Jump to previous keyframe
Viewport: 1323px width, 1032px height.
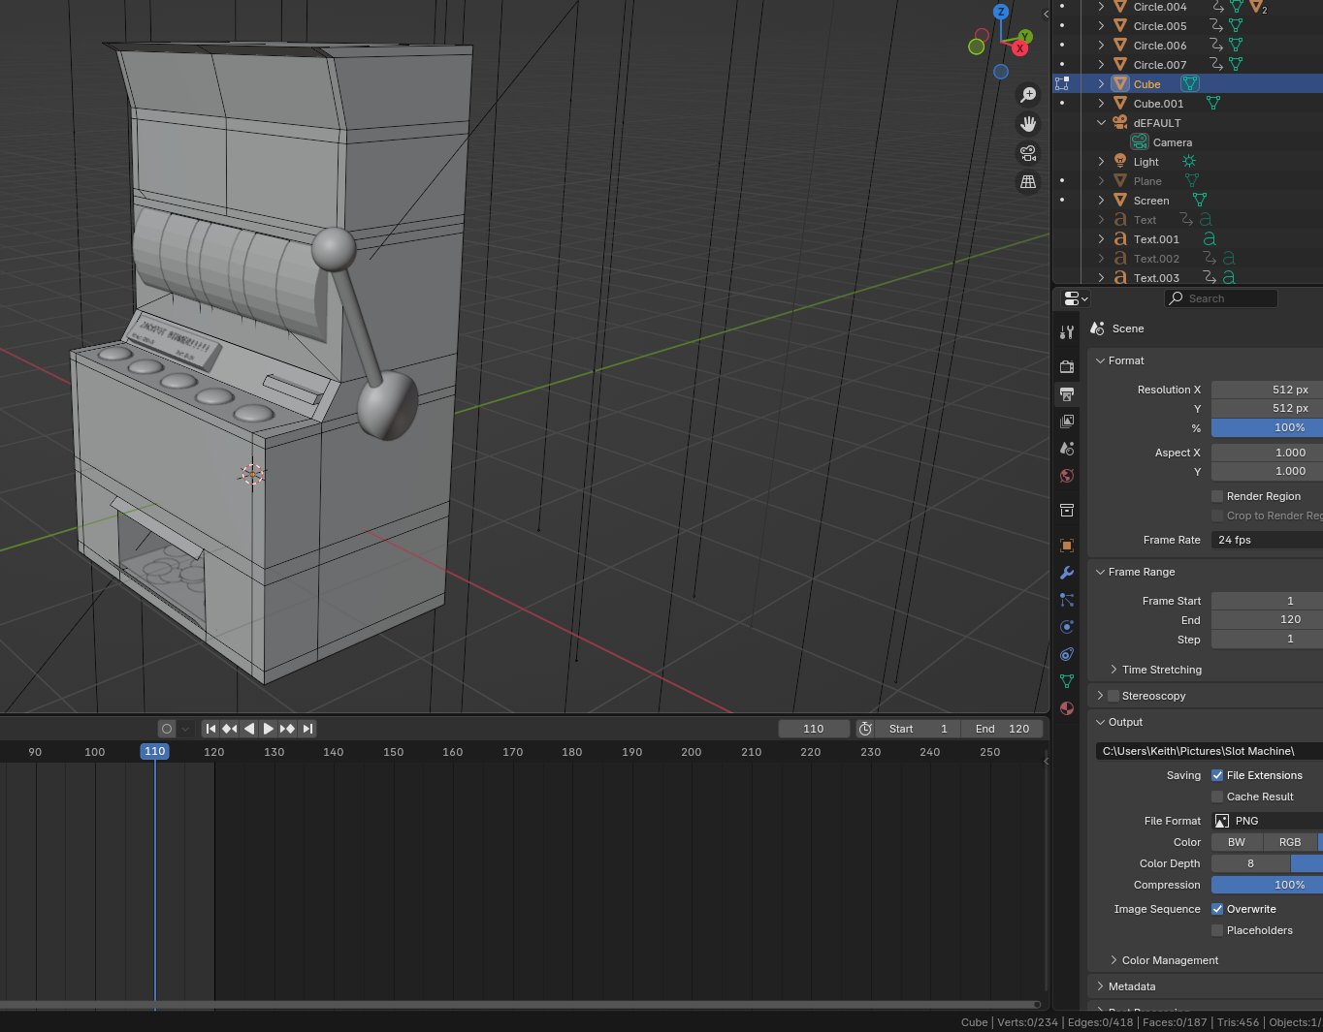pos(230,729)
